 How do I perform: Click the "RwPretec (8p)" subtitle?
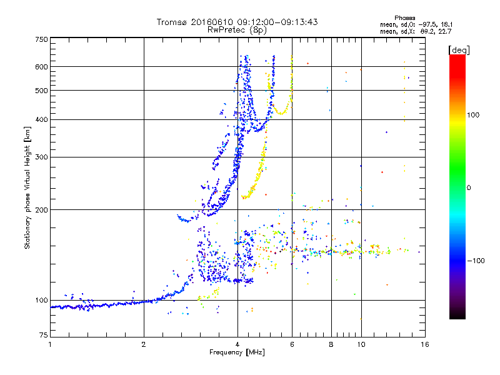(237, 30)
